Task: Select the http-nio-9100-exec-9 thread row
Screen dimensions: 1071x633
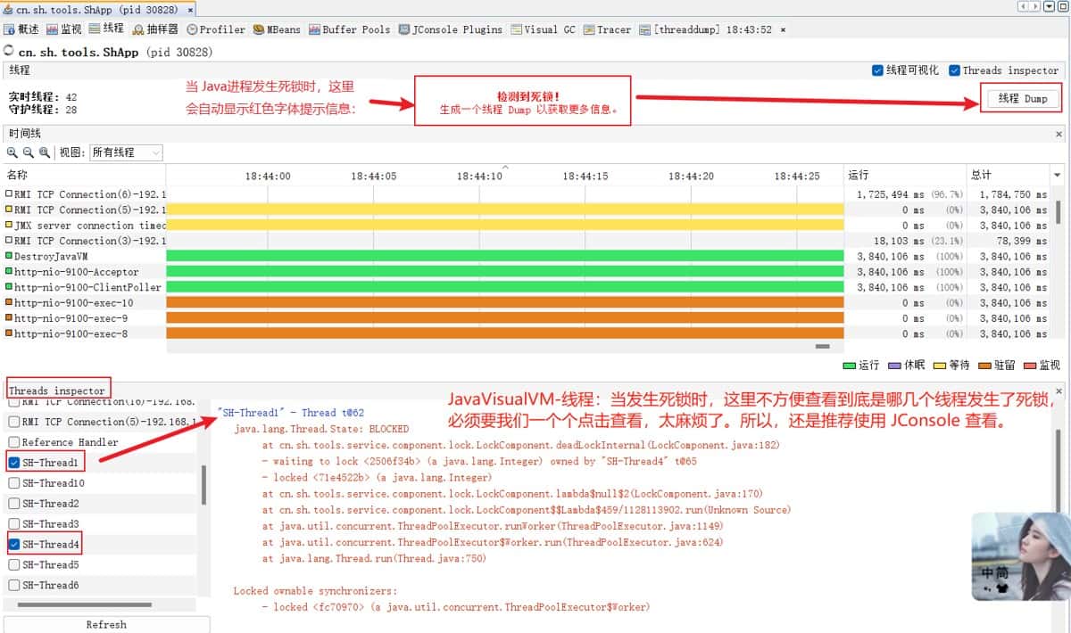Action: coord(527,318)
